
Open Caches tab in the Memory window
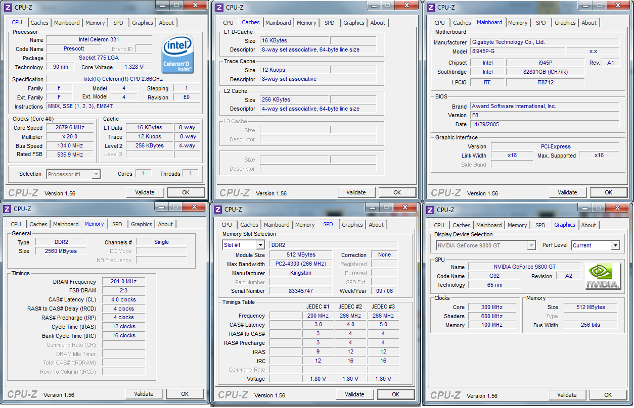[38, 224]
